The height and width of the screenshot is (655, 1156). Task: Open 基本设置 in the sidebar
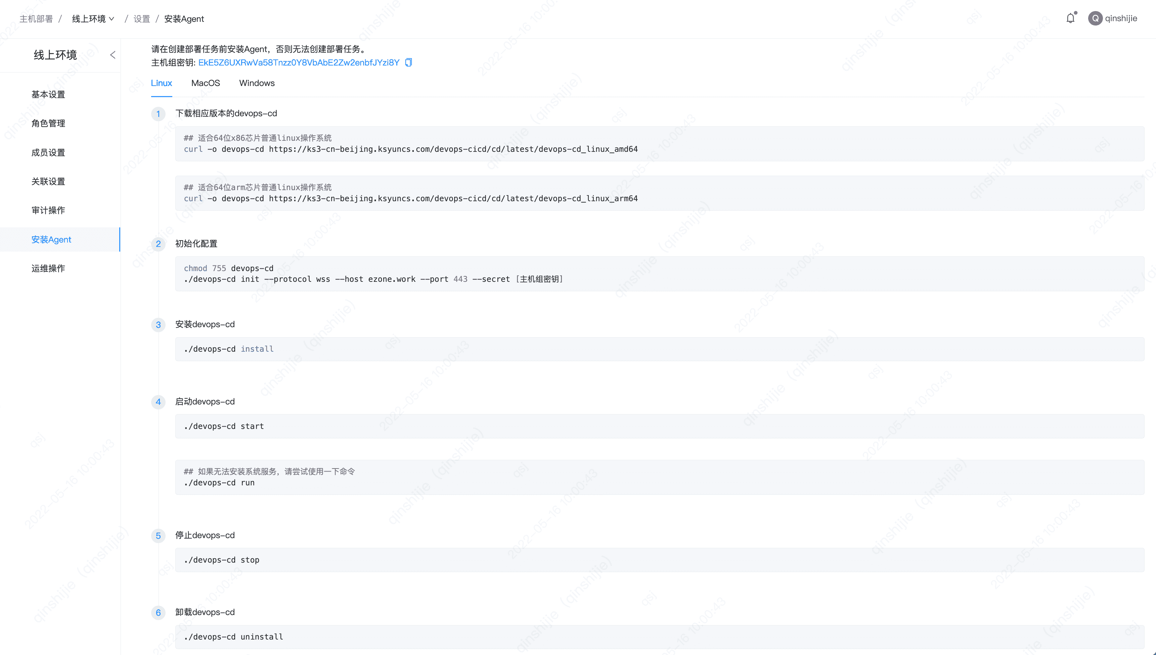(x=48, y=94)
